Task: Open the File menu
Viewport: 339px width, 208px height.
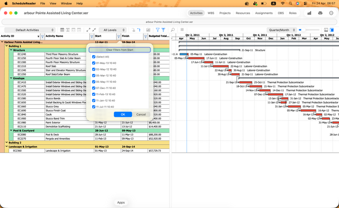Action: point(42,3)
